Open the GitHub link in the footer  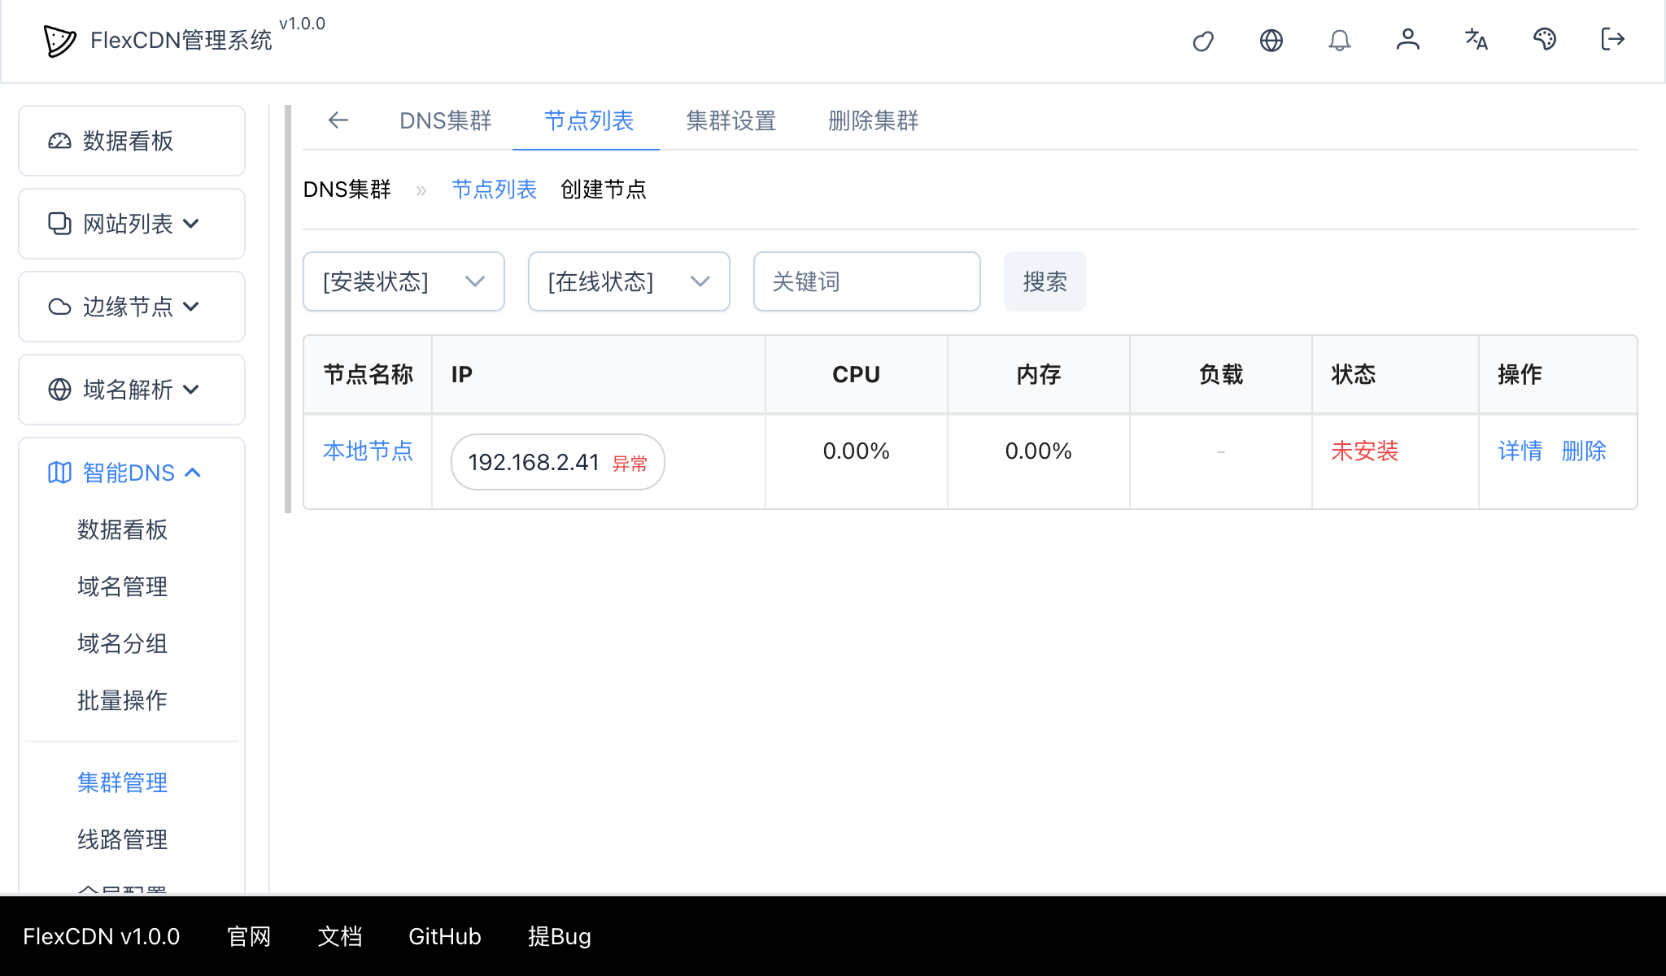tap(444, 936)
